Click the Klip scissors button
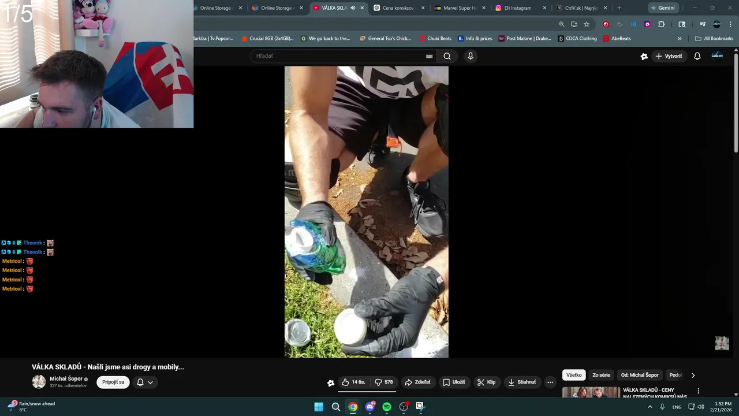 tap(486, 382)
